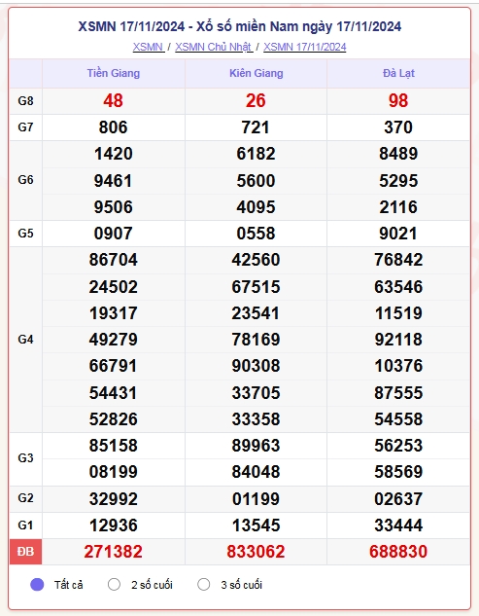Click the G1 number 12936
This screenshot has width=479, height=616.
point(114,525)
